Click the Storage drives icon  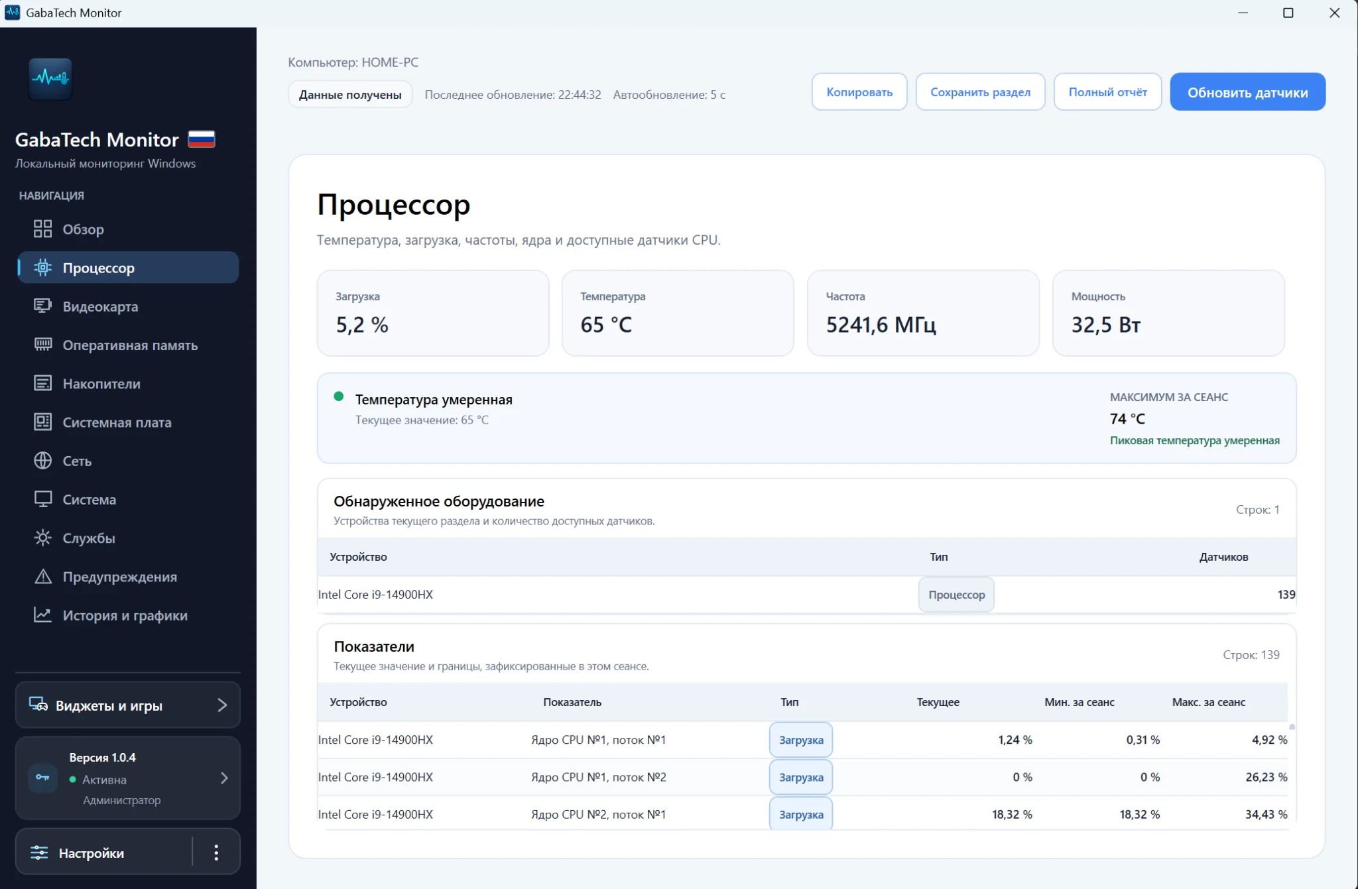coord(42,383)
